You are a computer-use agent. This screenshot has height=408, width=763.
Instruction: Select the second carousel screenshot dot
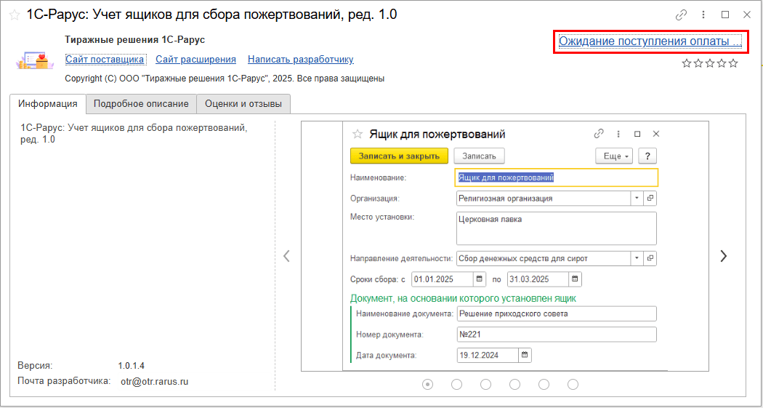[457, 385]
